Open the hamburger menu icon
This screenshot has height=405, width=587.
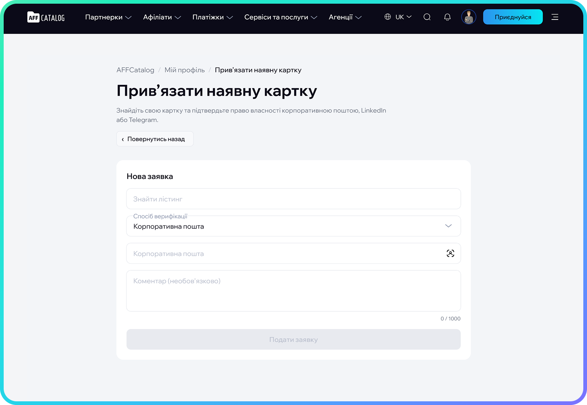(555, 17)
